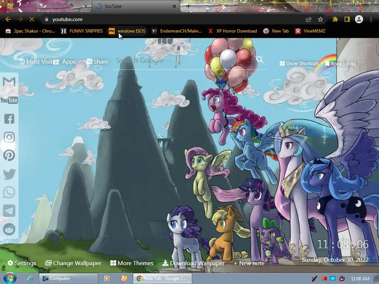The image size is (379, 284).
Task: Click Show Shortcuts
Action: [x=299, y=64]
